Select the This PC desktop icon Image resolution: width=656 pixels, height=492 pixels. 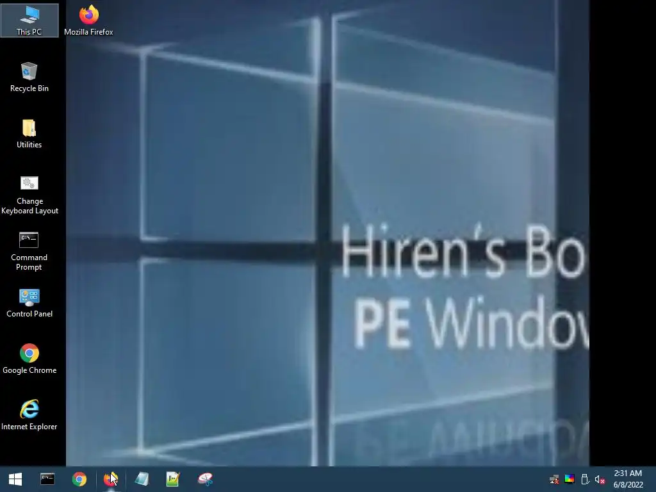29,20
